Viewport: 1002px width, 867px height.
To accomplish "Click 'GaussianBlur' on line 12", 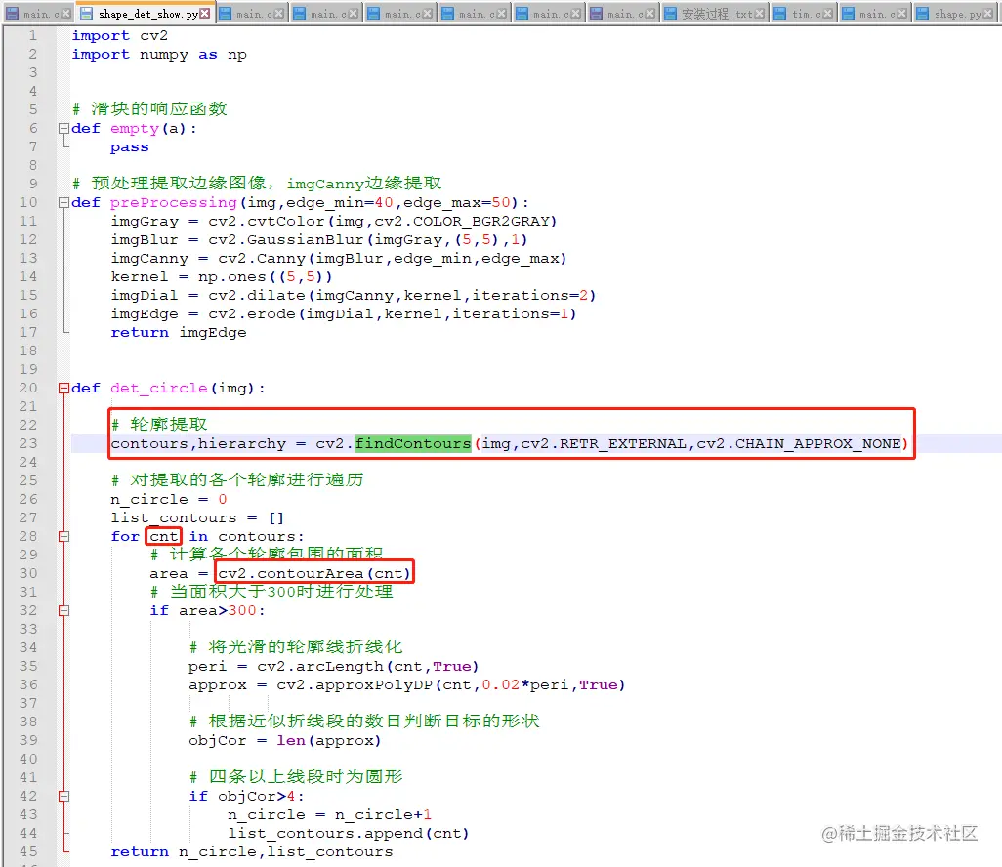I will coord(306,239).
